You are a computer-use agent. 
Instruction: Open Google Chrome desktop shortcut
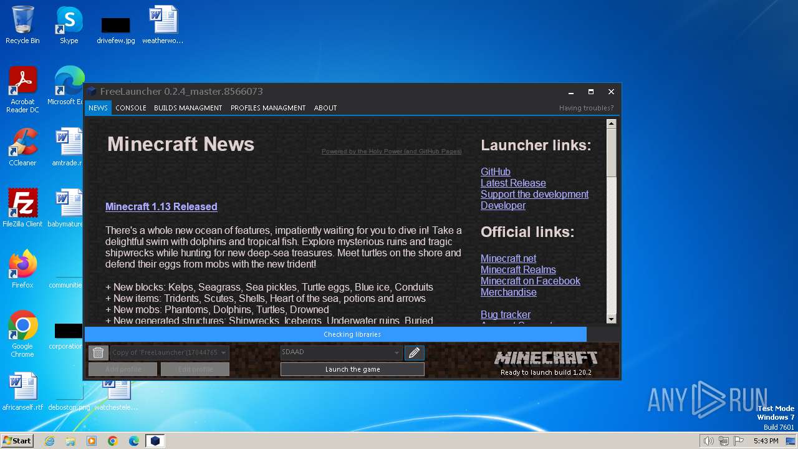[22, 334]
